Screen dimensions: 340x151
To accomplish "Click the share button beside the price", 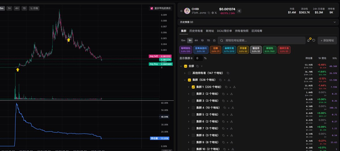I will coord(239,11).
